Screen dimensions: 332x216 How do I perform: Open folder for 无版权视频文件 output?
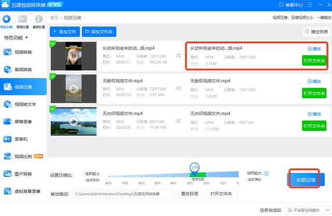(x=314, y=93)
